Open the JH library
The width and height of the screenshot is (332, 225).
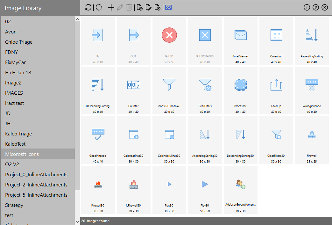(38, 123)
